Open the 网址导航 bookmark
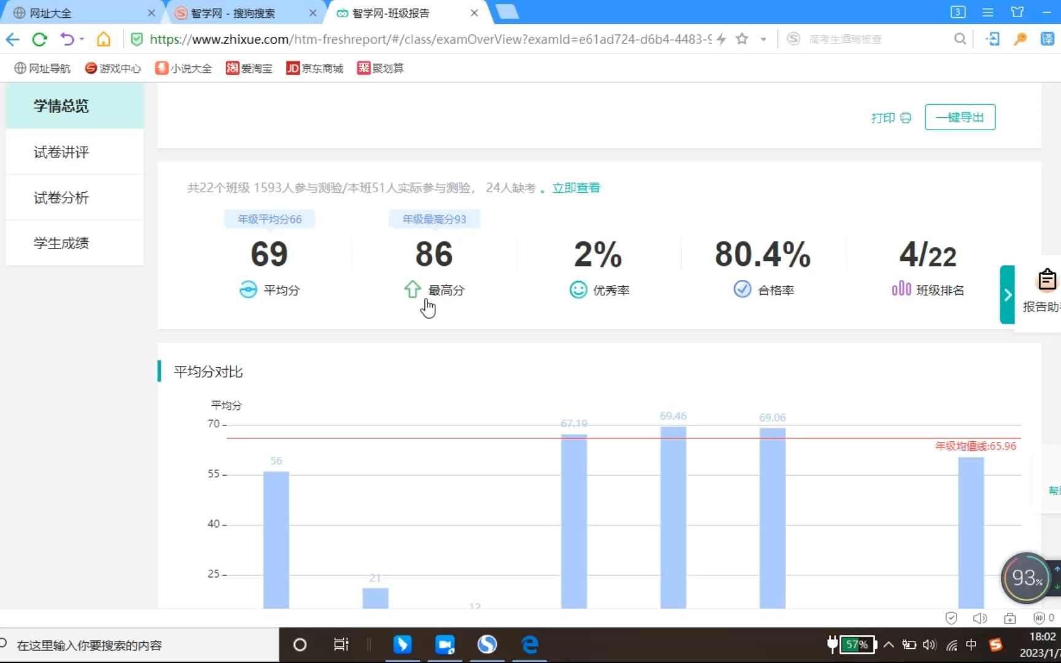Viewport: 1061px width, 663px height. tap(42, 68)
